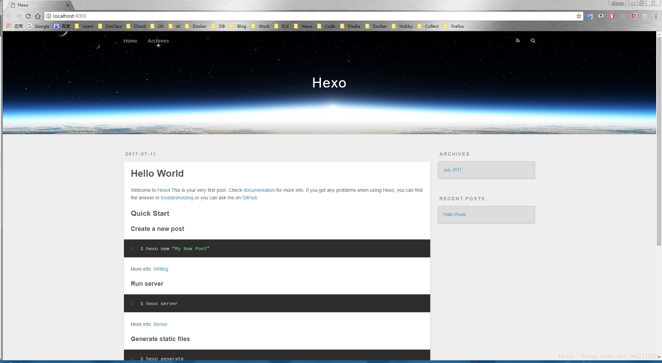Open the blog search magnifier
This screenshot has height=363, width=662.
(x=533, y=40)
